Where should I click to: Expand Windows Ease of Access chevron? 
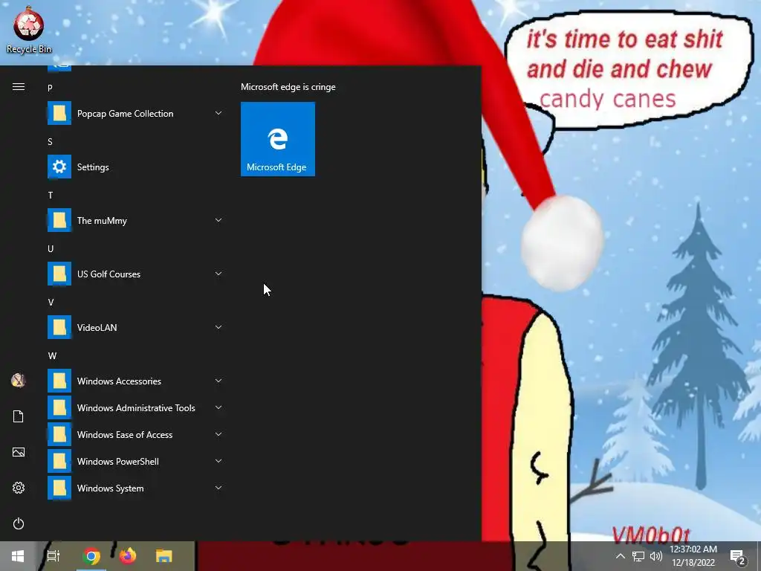(218, 434)
